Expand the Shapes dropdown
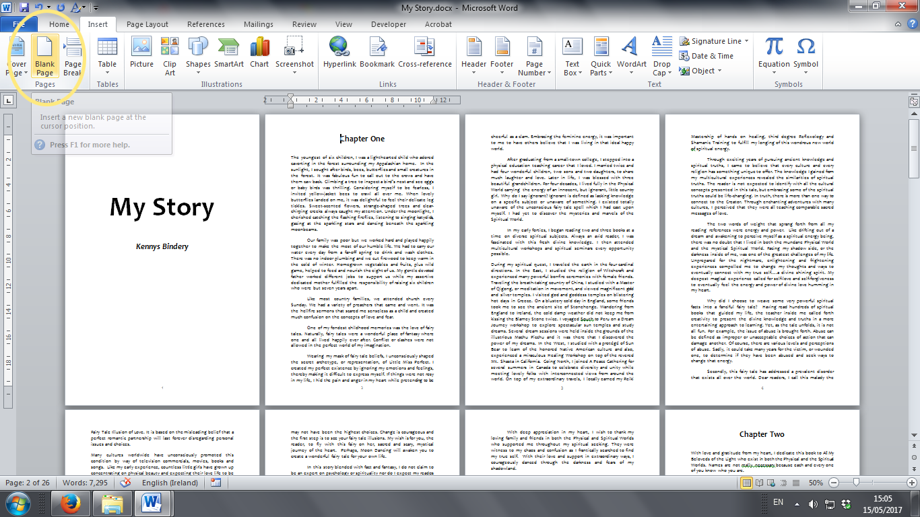This screenshot has width=920, height=517. click(198, 55)
